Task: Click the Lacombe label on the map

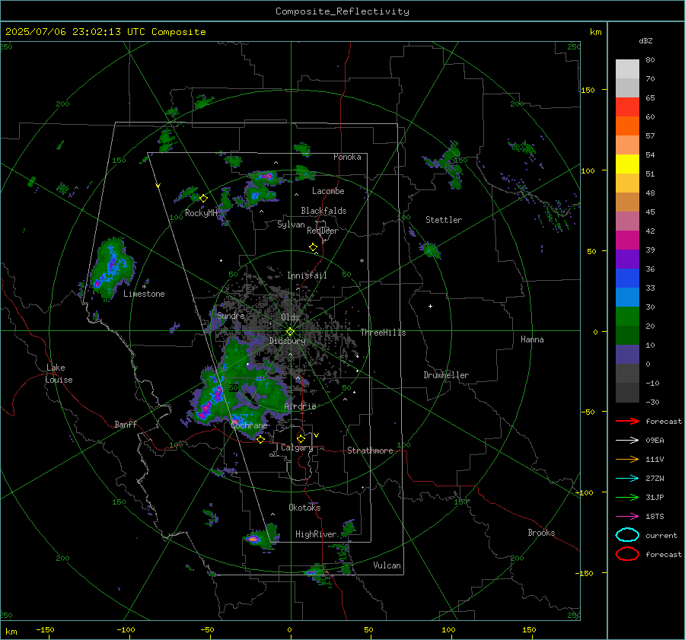Action: pos(328,191)
